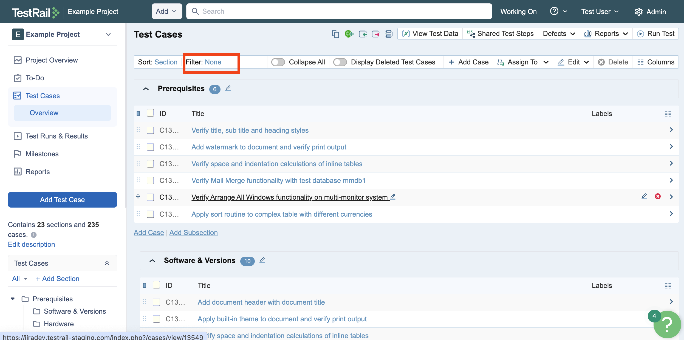Open the Assign To dropdown

coord(523,62)
